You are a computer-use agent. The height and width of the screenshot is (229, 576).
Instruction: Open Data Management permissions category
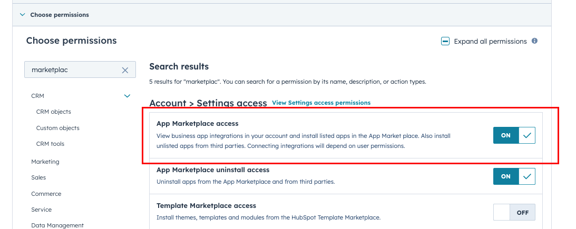point(57,225)
